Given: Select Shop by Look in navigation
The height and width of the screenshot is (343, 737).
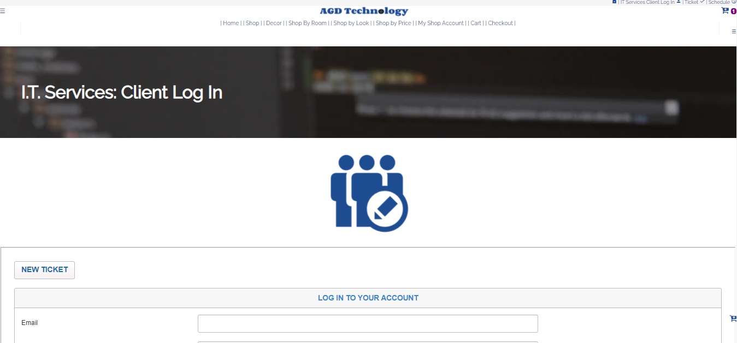Looking at the screenshot, I should (x=351, y=23).
